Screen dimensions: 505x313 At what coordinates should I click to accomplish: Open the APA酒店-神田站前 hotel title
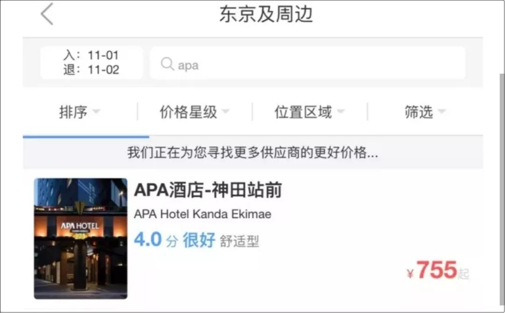click(208, 190)
